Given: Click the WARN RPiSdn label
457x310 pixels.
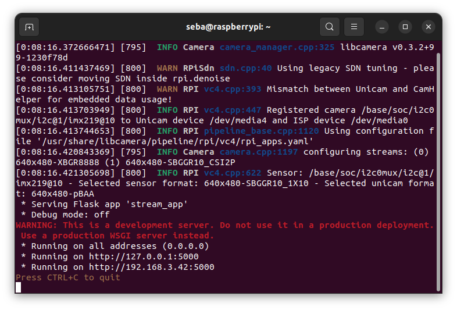Looking at the screenshot, I should pos(185,68).
